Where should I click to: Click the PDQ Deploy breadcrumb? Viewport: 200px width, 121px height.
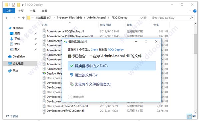[119, 18]
